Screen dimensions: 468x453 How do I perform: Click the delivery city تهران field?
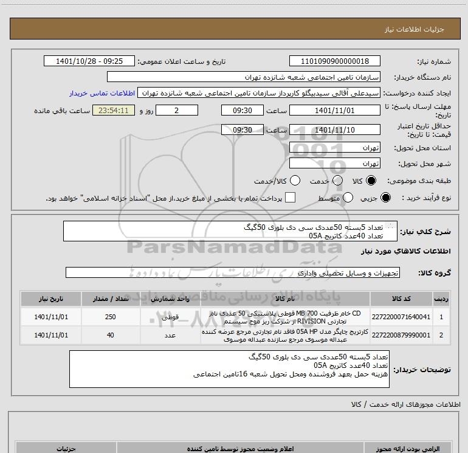(x=334, y=164)
